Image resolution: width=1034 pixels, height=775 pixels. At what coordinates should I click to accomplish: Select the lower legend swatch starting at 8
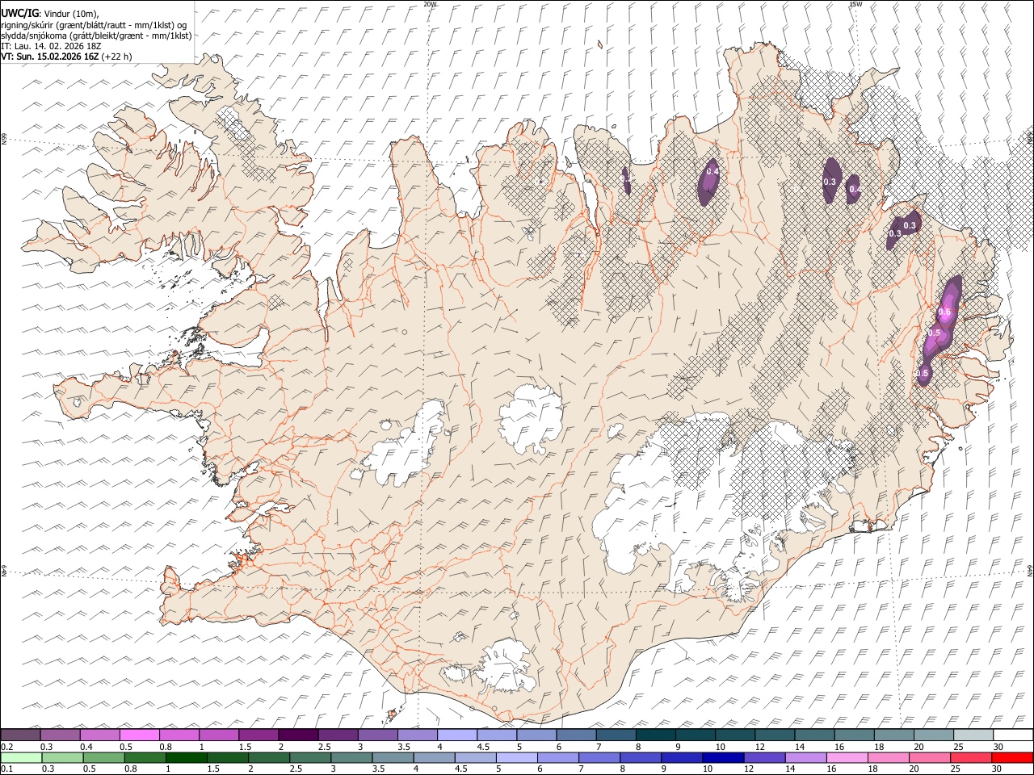coord(640,757)
